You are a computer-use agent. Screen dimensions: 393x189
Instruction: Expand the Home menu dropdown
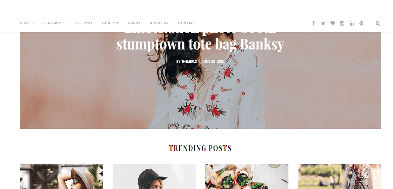tap(27, 23)
